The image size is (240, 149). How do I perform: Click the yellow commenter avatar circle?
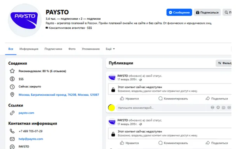(x=111, y=108)
